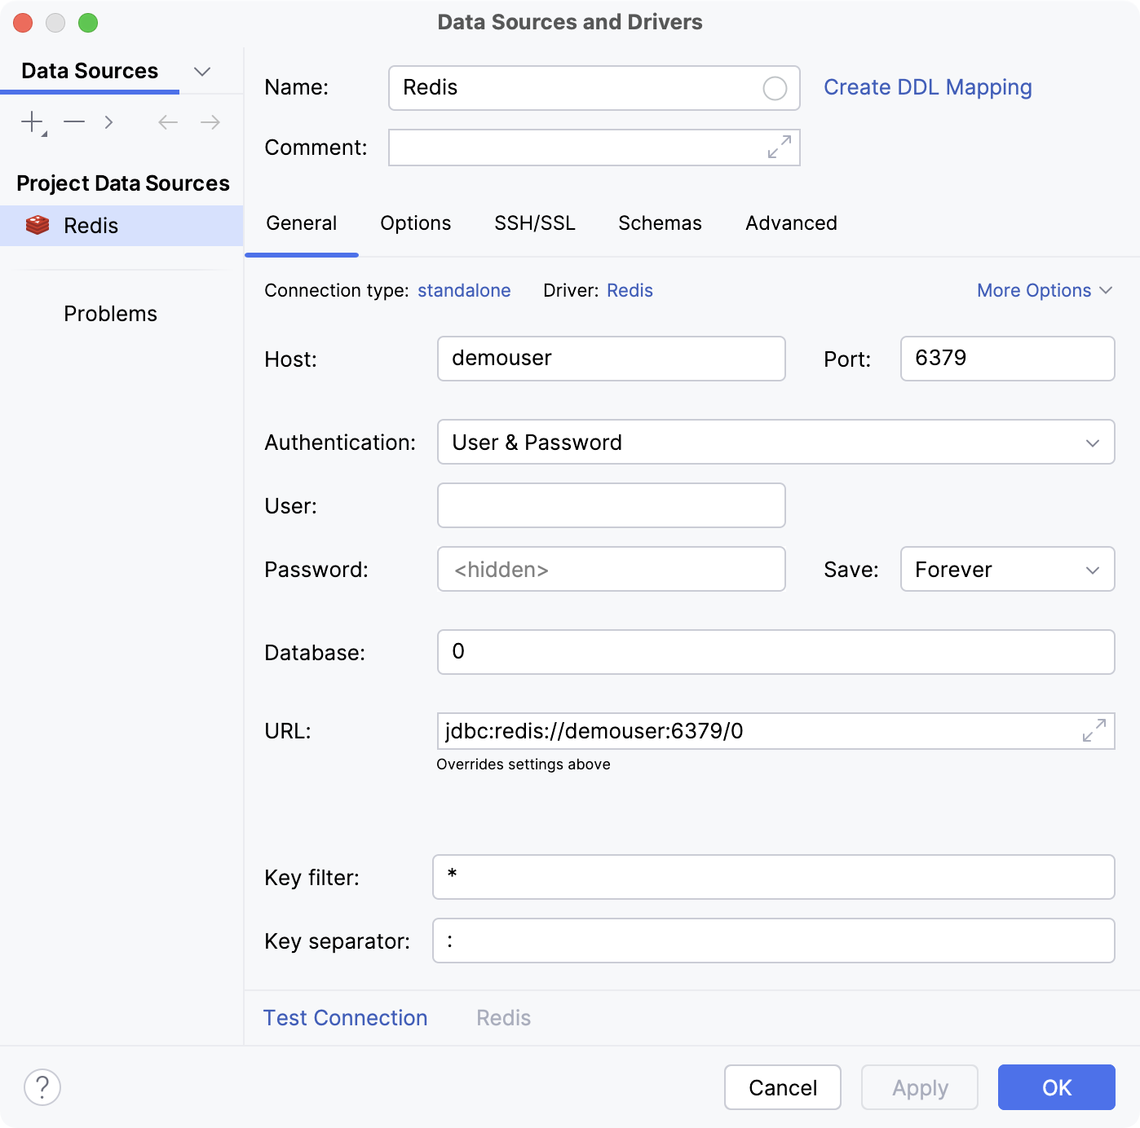Viewport: 1140px width, 1128px height.
Task: Add a new data source
Action: point(31,121)
